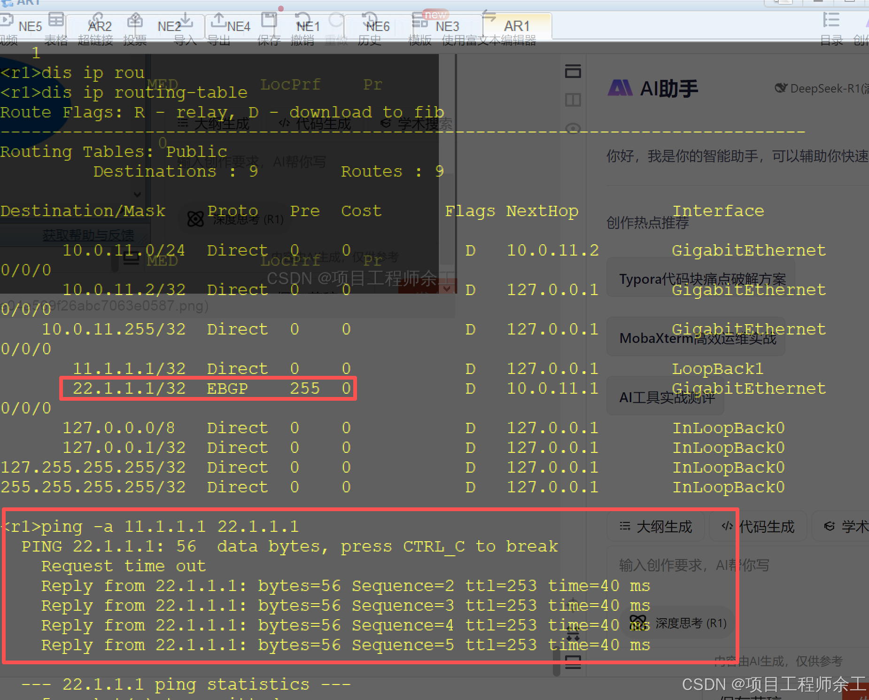
Task: Click the LoopBack1 interface text
Action: 718,368
